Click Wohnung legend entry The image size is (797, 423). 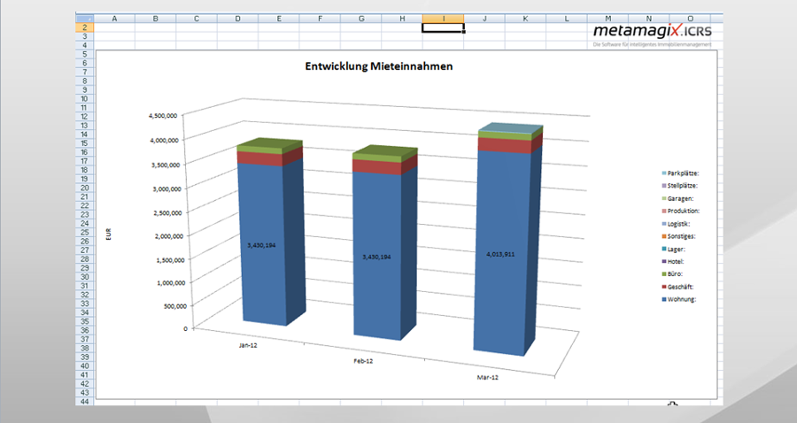[x=679, y=300]
